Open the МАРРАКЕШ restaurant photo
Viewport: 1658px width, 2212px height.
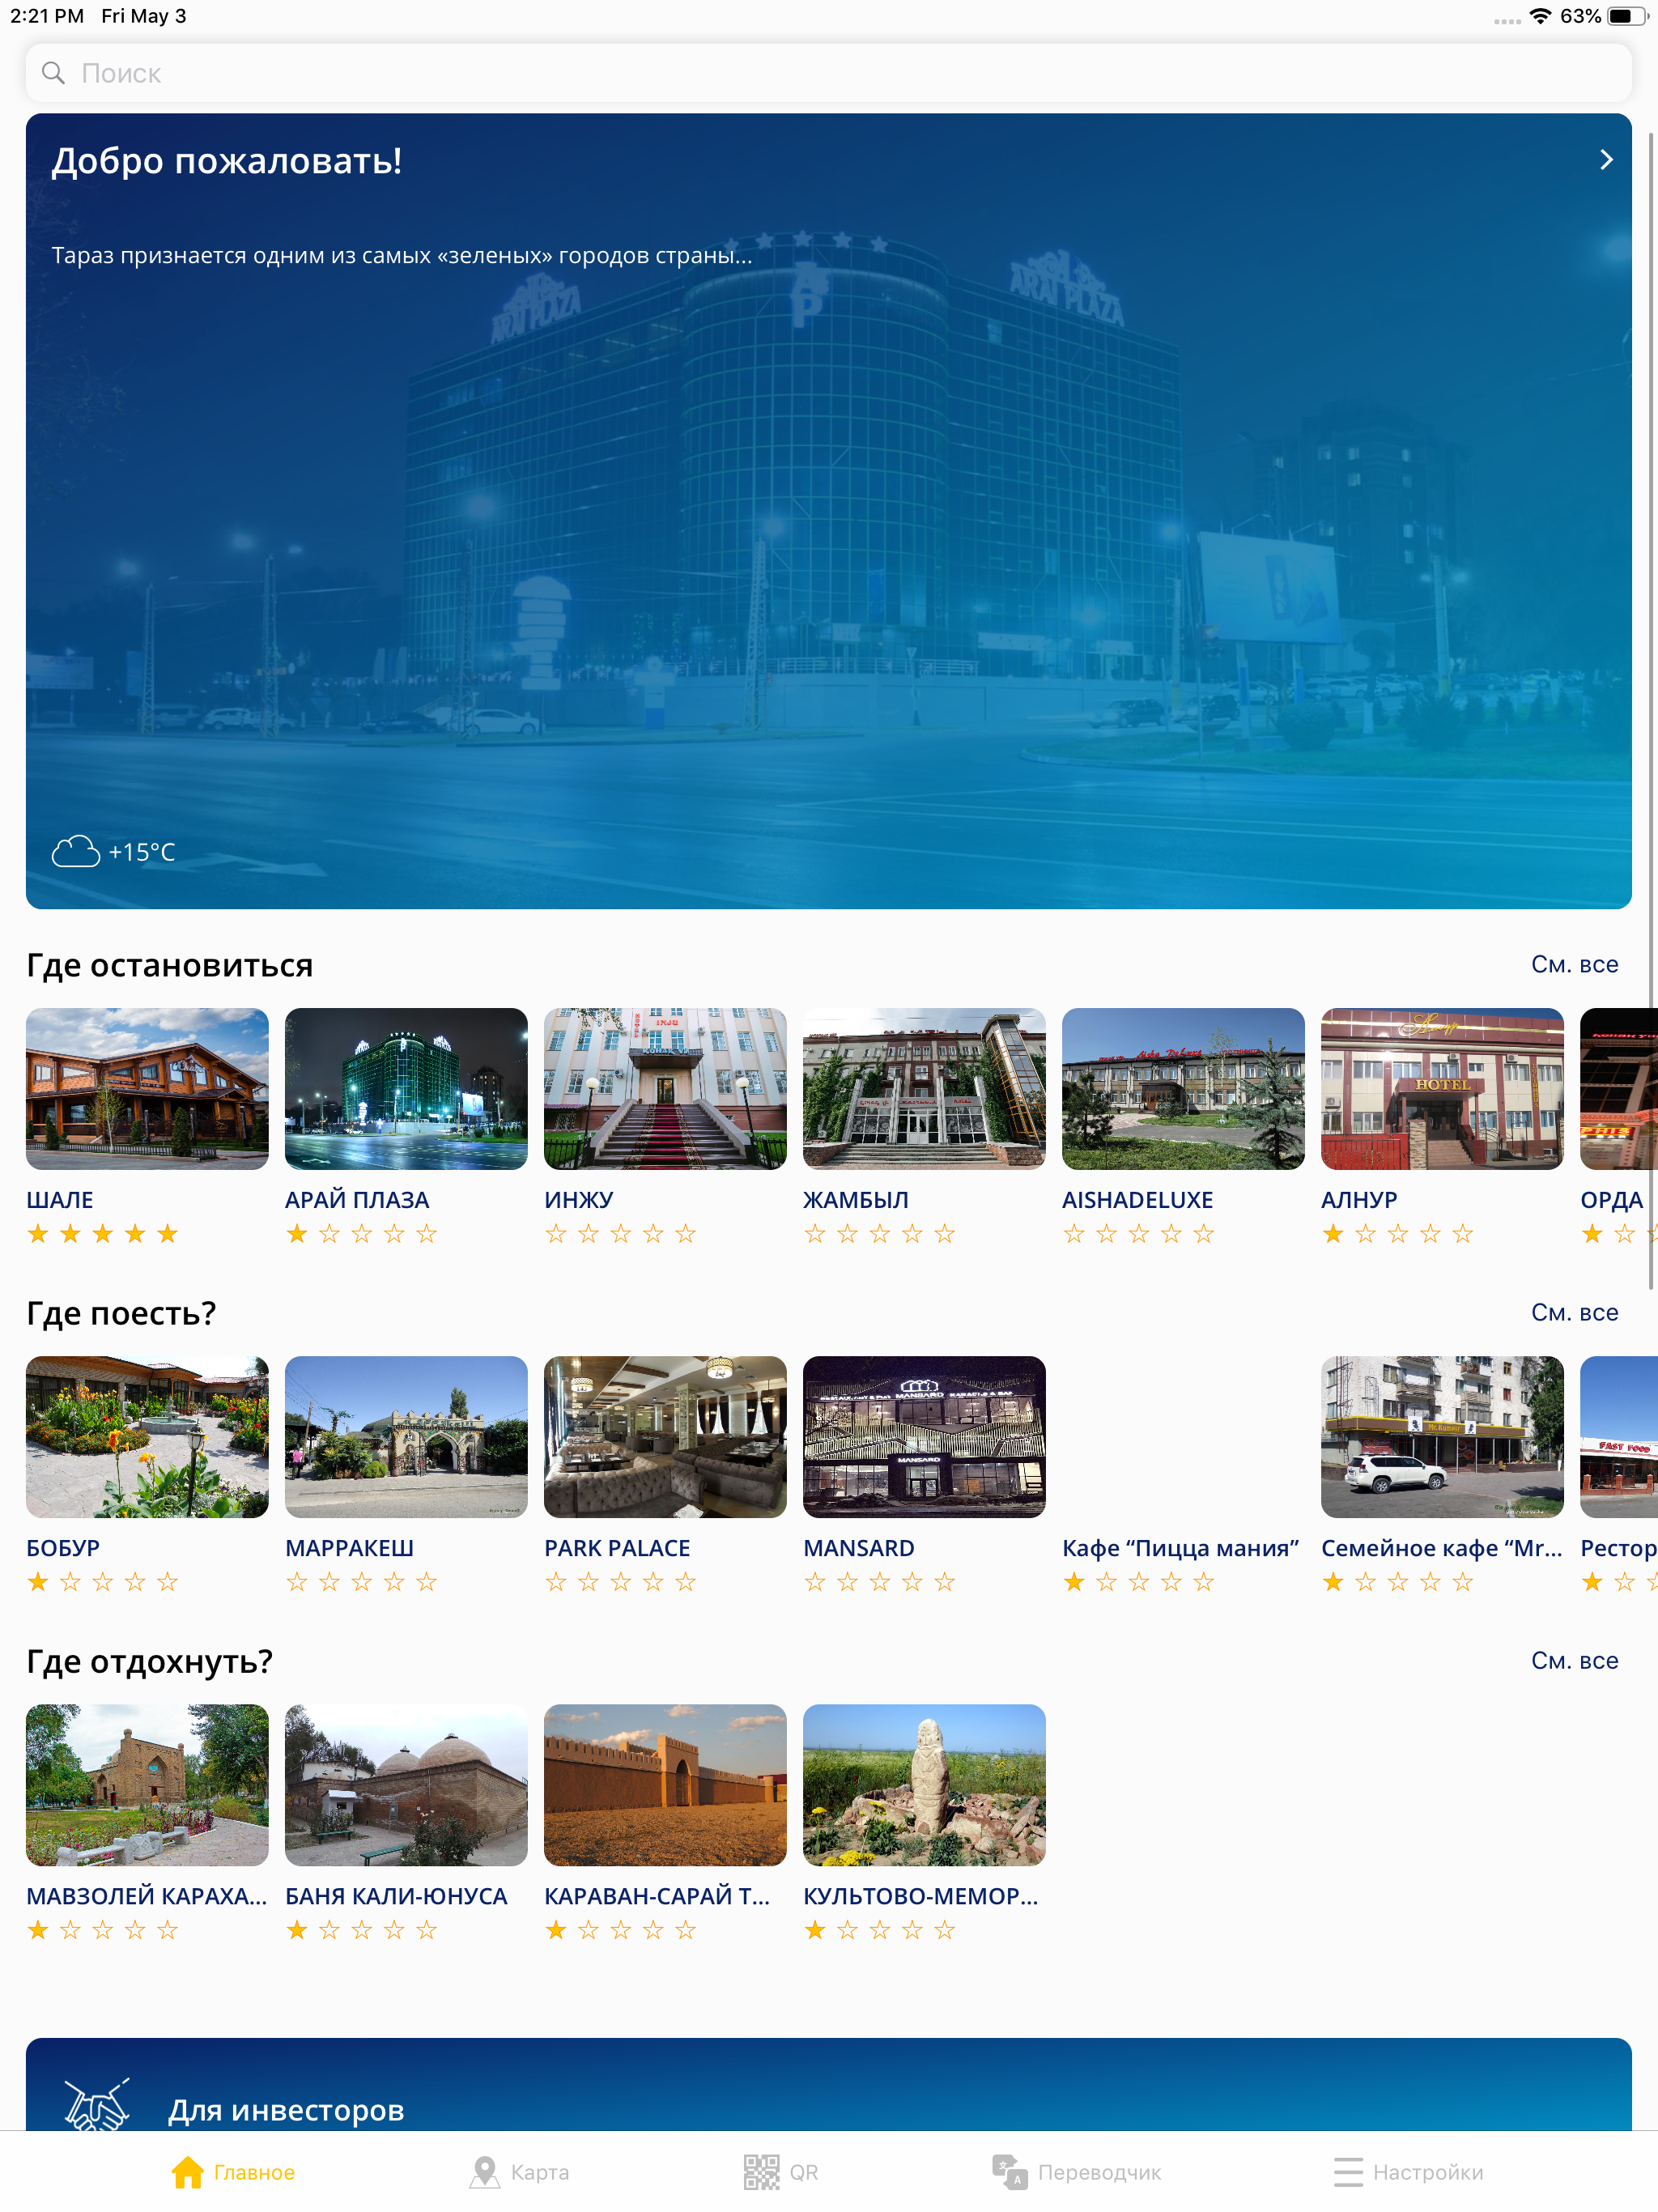[406, 1437]
